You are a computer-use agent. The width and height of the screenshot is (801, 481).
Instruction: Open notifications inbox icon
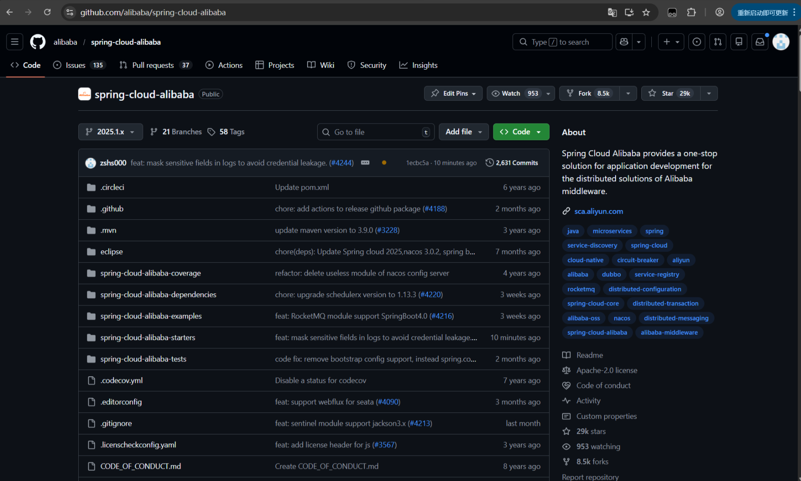760,42
